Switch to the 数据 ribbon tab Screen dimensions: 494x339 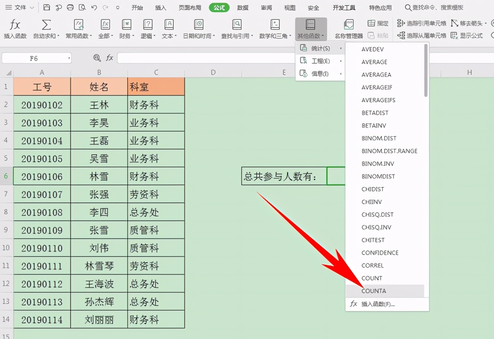point(243,8)
